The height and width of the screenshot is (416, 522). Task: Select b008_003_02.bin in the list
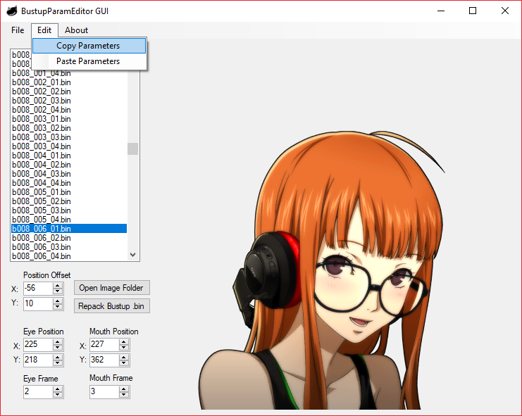[x=69, y=128]
